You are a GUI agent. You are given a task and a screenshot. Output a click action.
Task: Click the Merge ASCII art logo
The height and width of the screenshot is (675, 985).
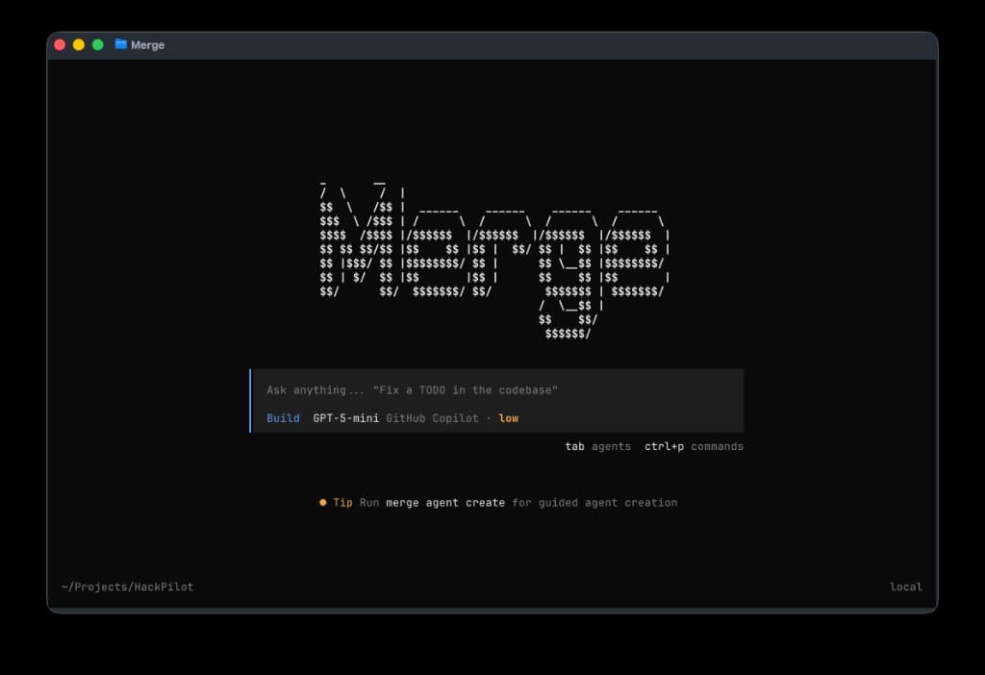coord(494,262)
